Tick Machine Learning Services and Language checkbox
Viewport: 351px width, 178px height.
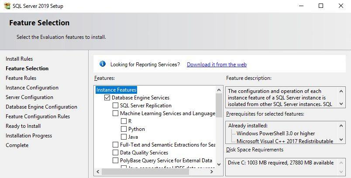coord(115,113)
